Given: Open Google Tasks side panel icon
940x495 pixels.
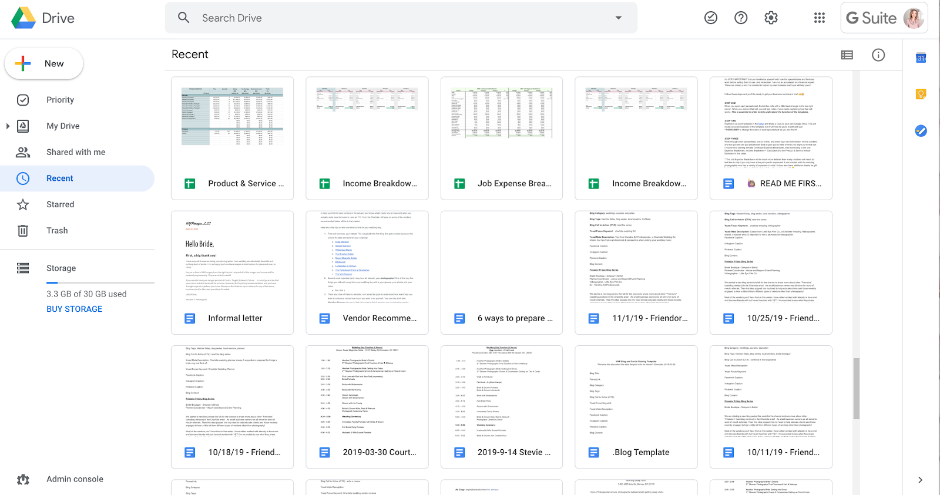Looking at the screenshot, I should tap(921, 131).
